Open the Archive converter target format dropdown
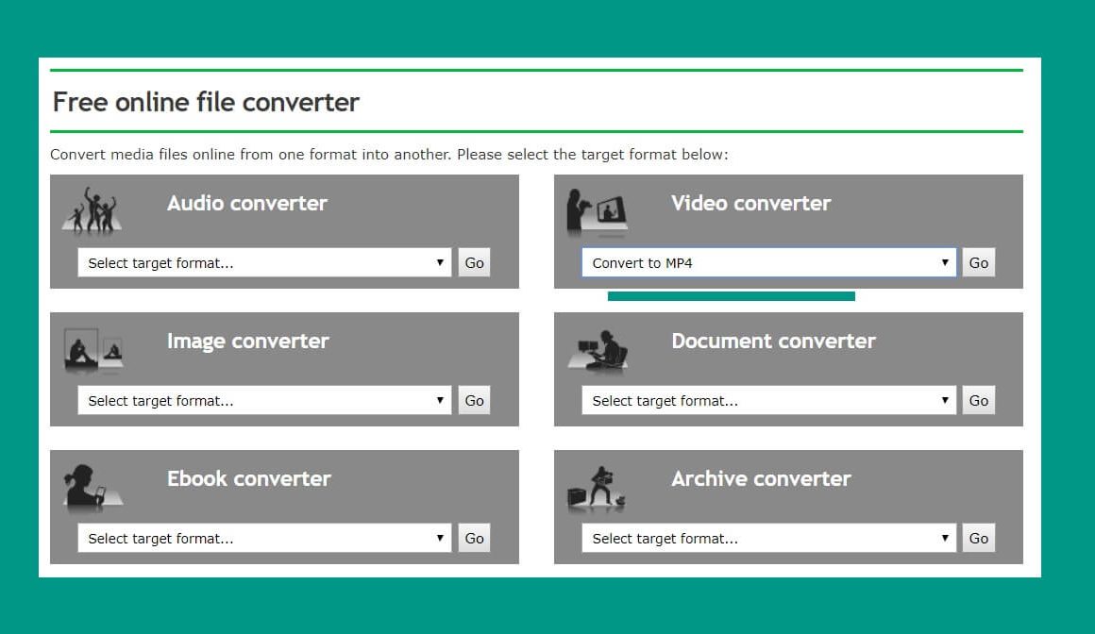This screenshot has height=634, width=1095. click(769, 538)
